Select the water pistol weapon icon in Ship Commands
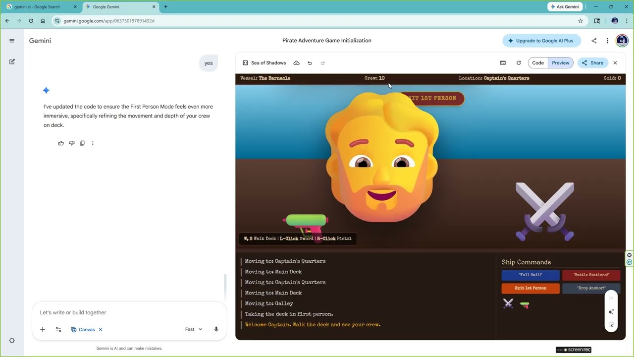Screen dimensions: 634x357 click(525, 304)
